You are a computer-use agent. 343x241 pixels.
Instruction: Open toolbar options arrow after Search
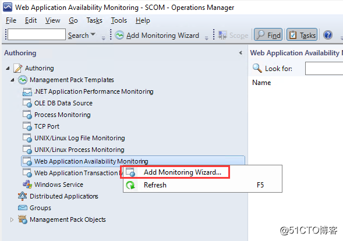point(103,38)
